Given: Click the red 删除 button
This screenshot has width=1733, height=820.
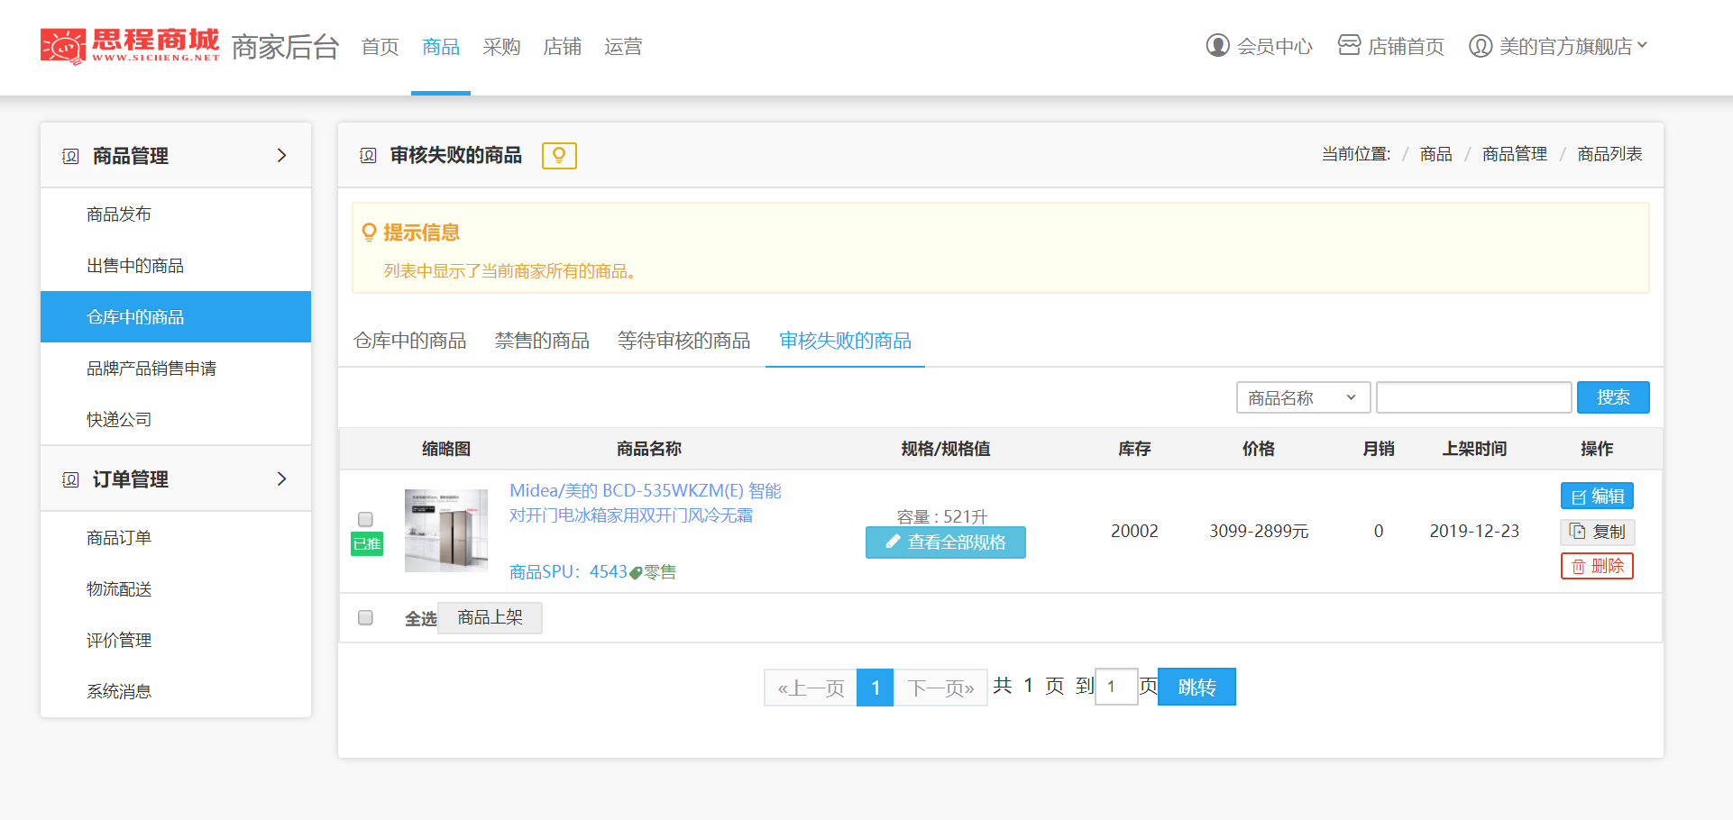Looking at the screenshot, I should (x=1597, y=566).
